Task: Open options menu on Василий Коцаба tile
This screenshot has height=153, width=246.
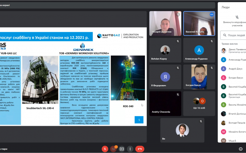Action: [212, 14]
